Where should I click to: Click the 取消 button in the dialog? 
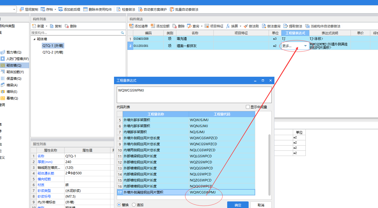(261, 205)
